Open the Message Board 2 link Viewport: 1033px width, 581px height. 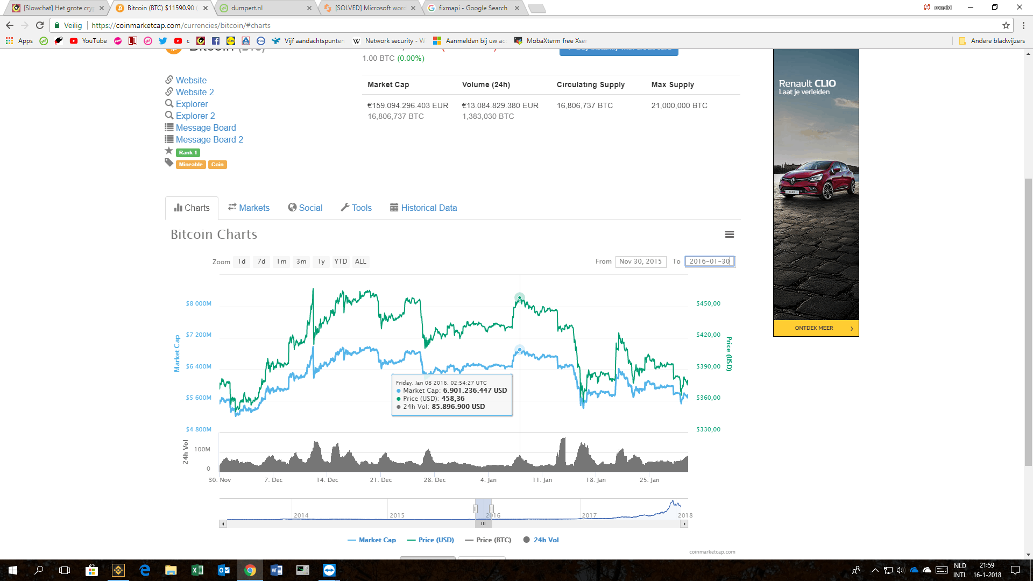(x=209, y=140)
